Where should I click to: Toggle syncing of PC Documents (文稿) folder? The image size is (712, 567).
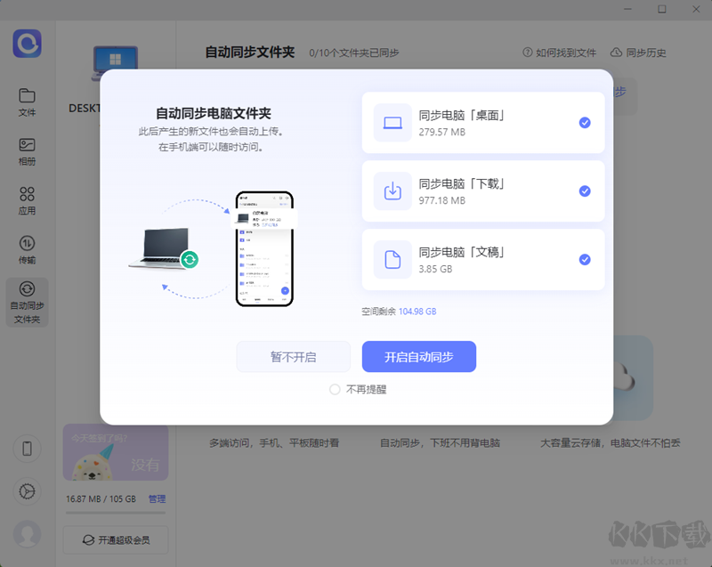click(x=585, y=260)
